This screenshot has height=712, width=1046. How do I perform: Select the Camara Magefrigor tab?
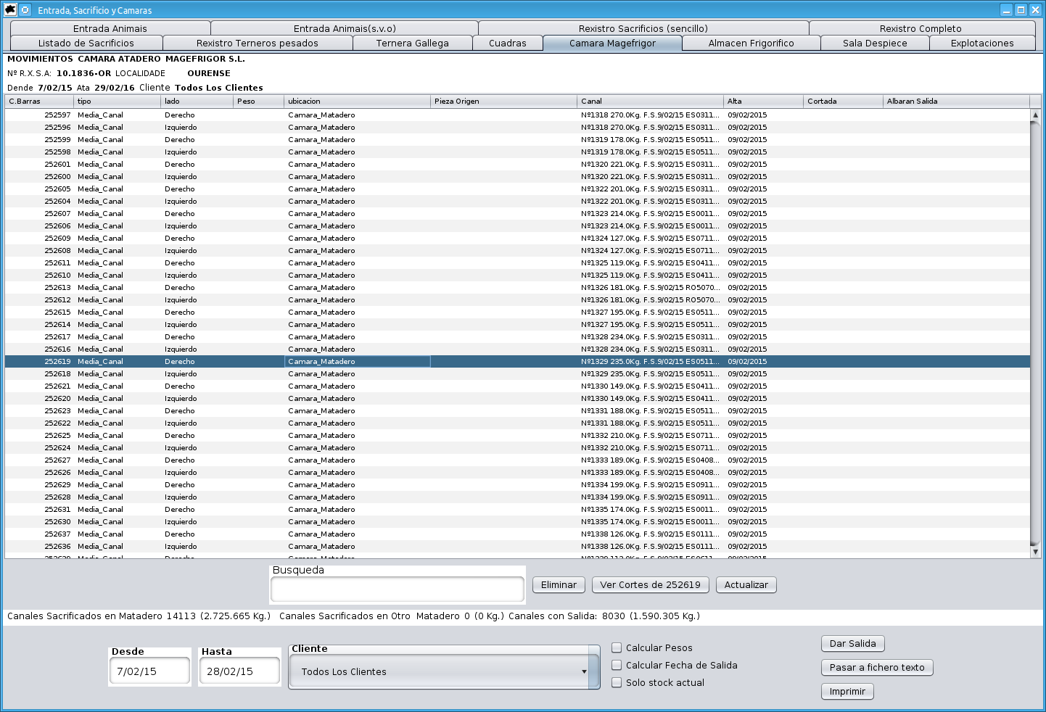(x=612, y=43)
